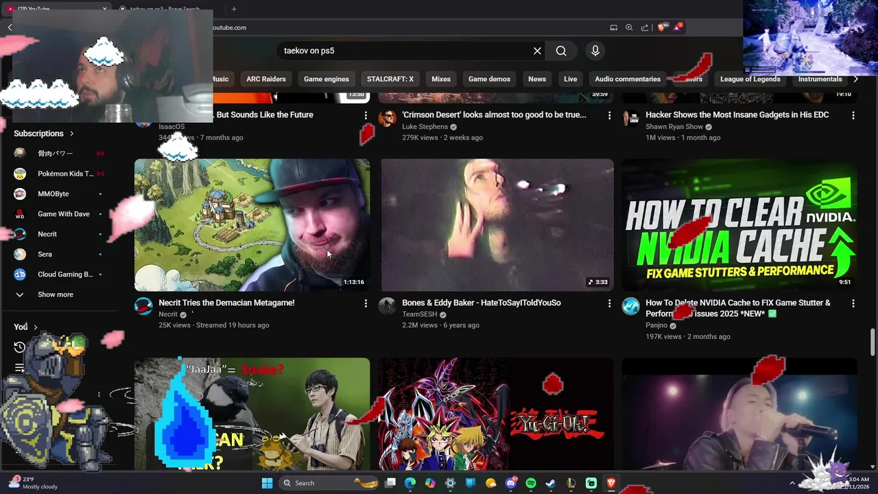Click the share page icon in address bar

click(x=645, y=27)
